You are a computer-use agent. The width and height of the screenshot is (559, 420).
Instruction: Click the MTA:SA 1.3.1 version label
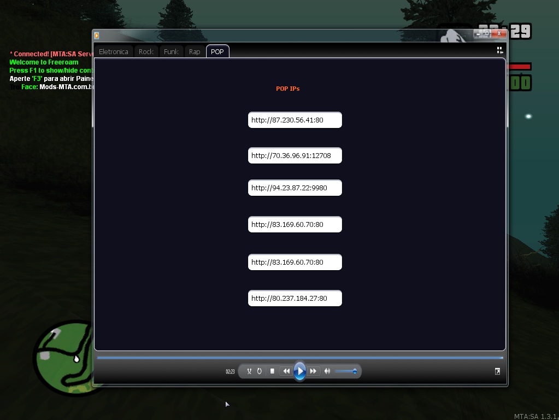tap(536, 416)
